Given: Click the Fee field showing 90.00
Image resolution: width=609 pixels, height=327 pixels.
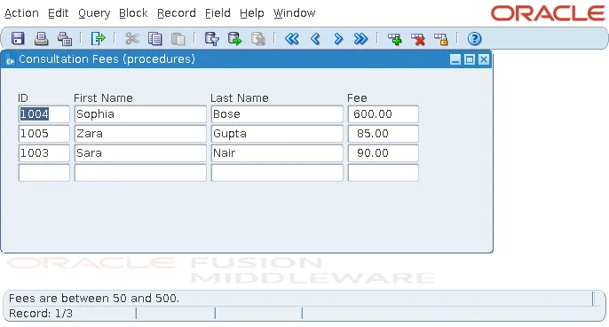Looking at the screenshot, I should [383, 152].
